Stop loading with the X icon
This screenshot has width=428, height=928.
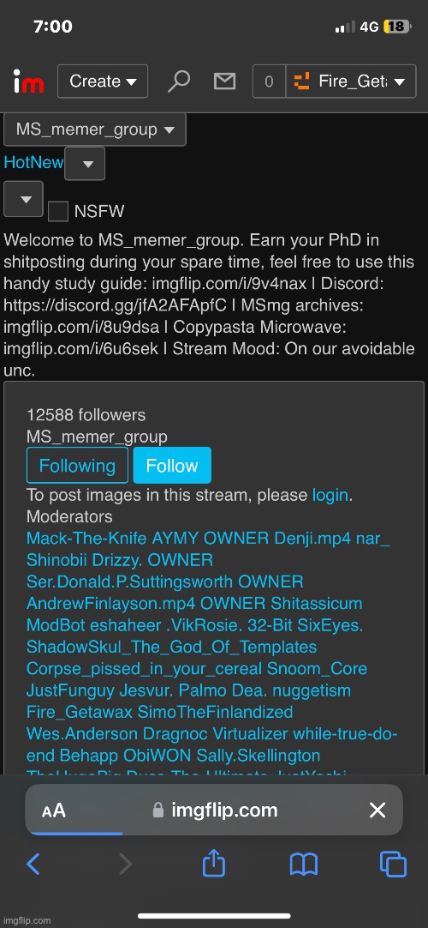[x=377, y=810]
